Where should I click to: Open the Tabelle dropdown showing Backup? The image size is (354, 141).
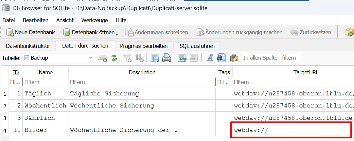coord(59,58)
